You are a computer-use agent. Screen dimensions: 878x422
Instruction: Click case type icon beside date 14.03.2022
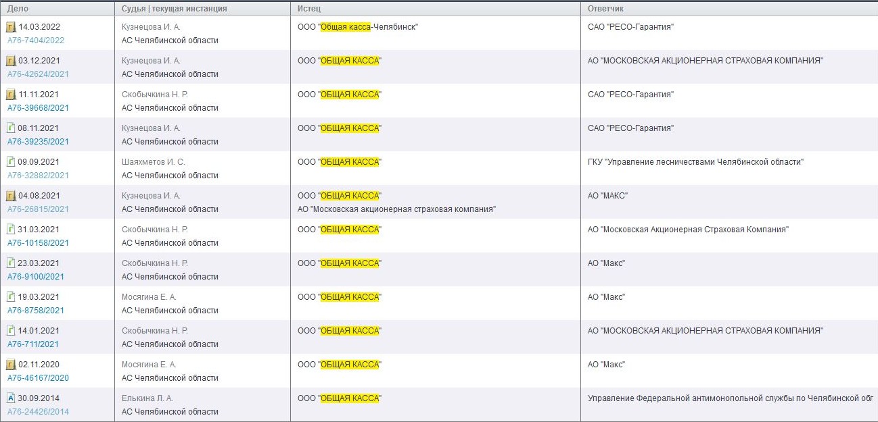tap(11, 27)
